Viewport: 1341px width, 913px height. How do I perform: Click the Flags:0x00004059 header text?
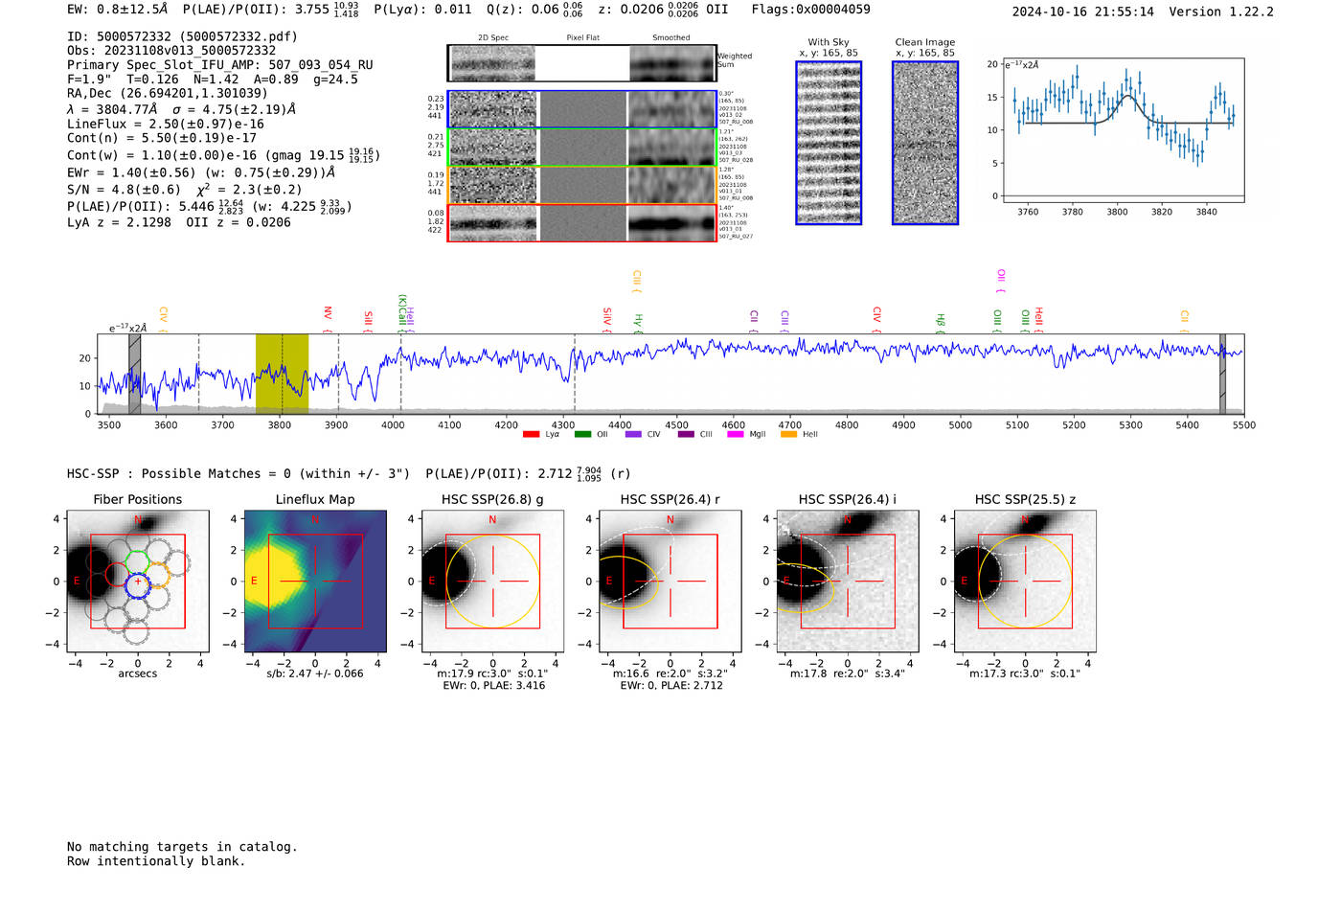[x=810, y=10]
